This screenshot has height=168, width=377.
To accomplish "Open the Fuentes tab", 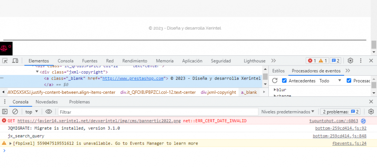I will point(90,61).
